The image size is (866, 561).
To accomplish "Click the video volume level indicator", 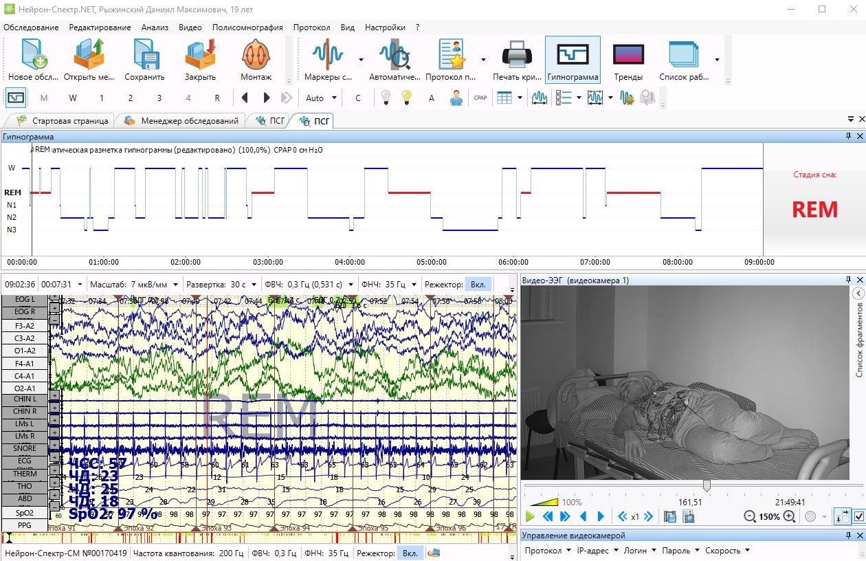I will 543,502.
